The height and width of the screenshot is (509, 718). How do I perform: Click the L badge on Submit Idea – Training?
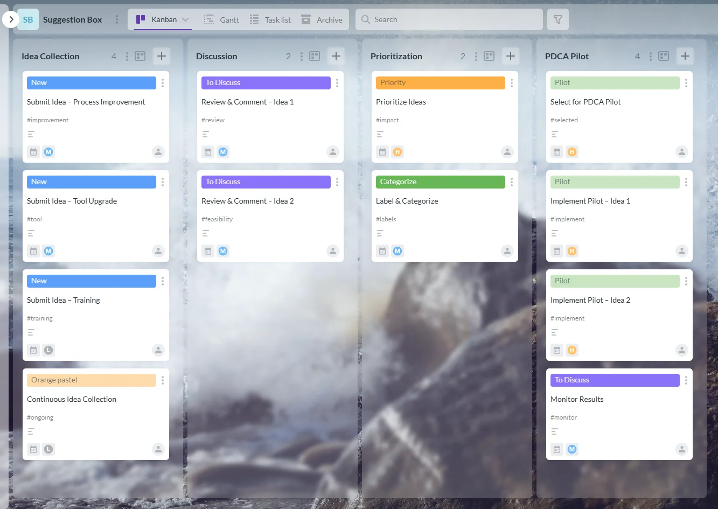click(48, 350)
